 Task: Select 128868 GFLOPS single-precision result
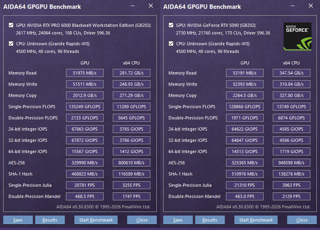(245, 107)
